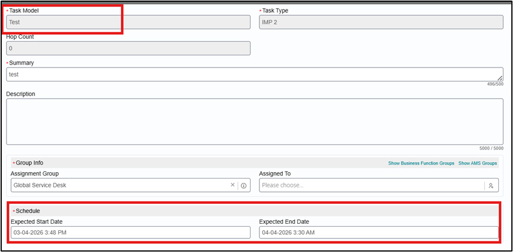Open the Expected End Date field
Screen dimensions: 513x252
pyautogui.click(x=379, y=233)
